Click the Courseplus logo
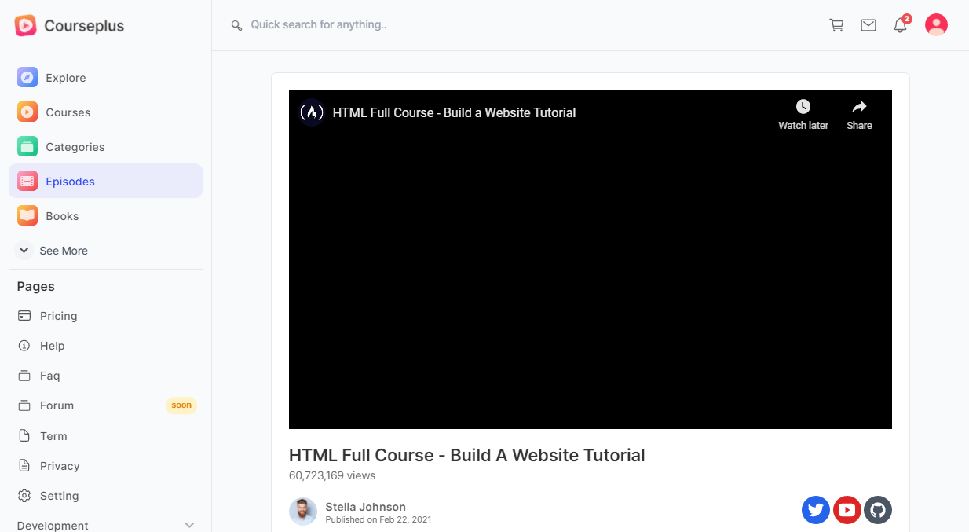 click(69, 26)
